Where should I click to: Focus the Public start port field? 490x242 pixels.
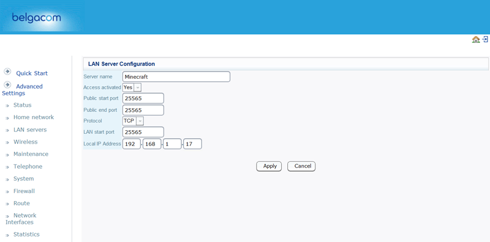click(143, 98)
